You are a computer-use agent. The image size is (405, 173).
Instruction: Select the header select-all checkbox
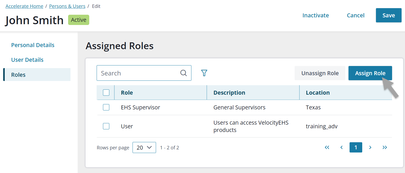(106, 93)
